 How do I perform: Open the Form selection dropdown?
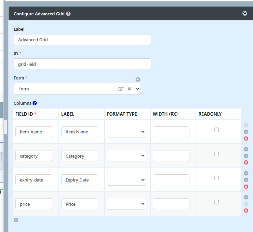(x=137, y=89)
